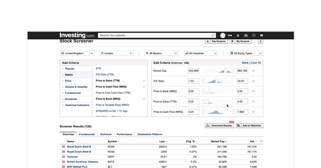Sort results by Vol. column
This screenshot has width=321, height=168.
point(253,142)
